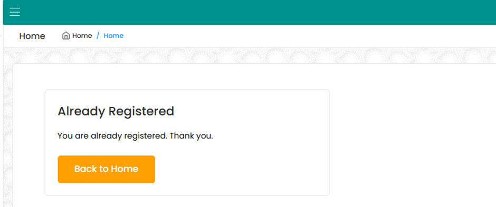Select the black Home breadcrumb link
The image size is (496, 207).
tap(82, 36)
